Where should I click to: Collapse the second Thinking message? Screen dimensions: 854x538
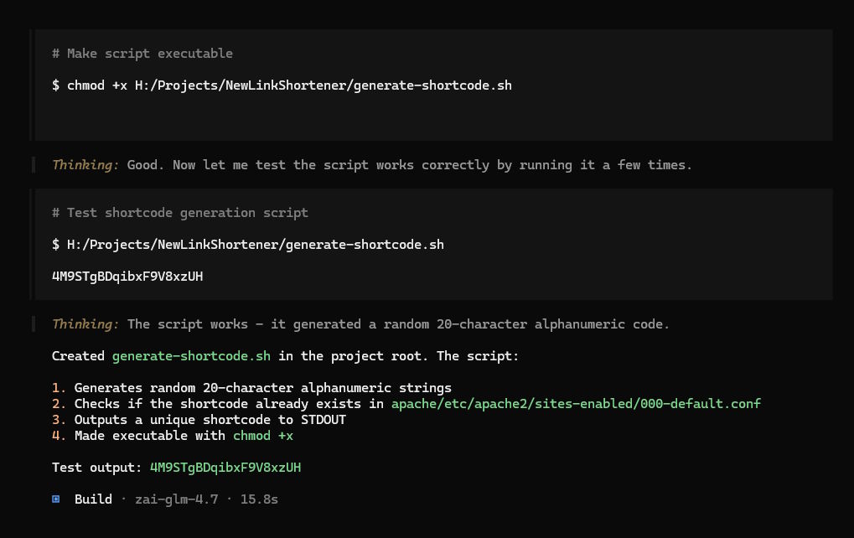pyautogui.click(x=84, y=323)
